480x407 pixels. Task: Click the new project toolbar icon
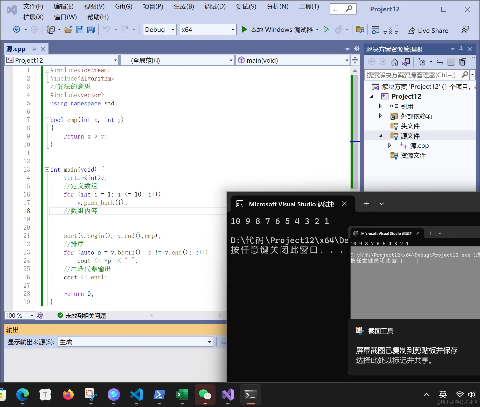click(x=51, y=30)
